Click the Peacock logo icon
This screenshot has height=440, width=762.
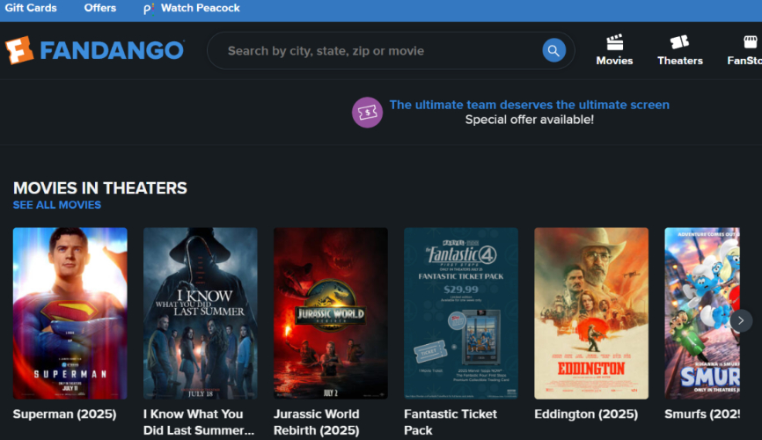[x=148, y=8]
